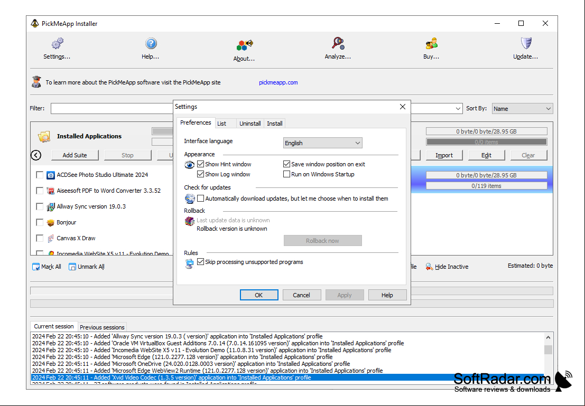The height and width of the screenshot is (406, 585).
Task: Click the 0/0 items progress bar
Action: (x=487, y=142)
